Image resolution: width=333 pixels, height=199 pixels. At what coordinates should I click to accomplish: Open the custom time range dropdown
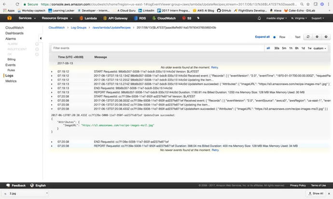click(x=319, y=48)
